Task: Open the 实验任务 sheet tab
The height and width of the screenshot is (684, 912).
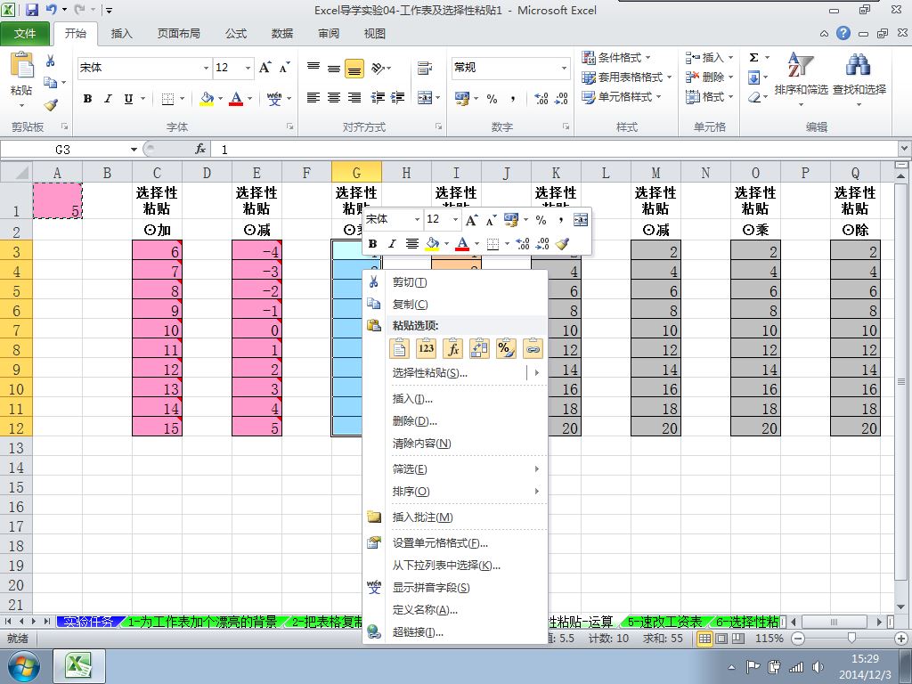Action: [x=90, y=622]
